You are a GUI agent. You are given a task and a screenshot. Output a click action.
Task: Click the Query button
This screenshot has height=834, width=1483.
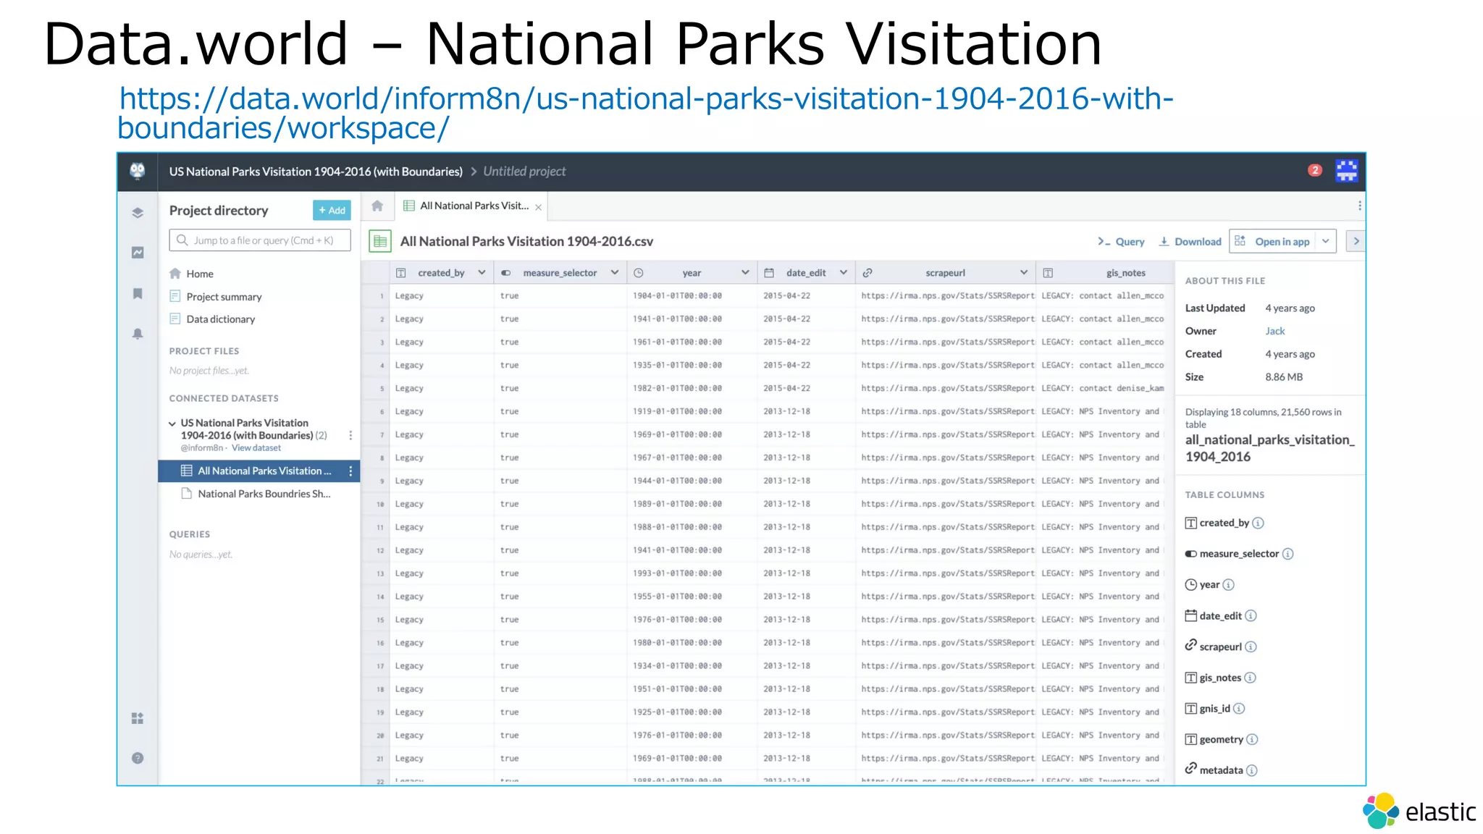pyautogui.click(x=1121, y=242)
